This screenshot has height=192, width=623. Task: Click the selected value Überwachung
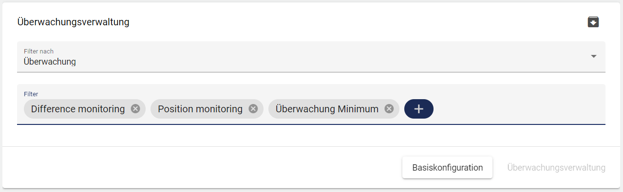pos(50,62)
